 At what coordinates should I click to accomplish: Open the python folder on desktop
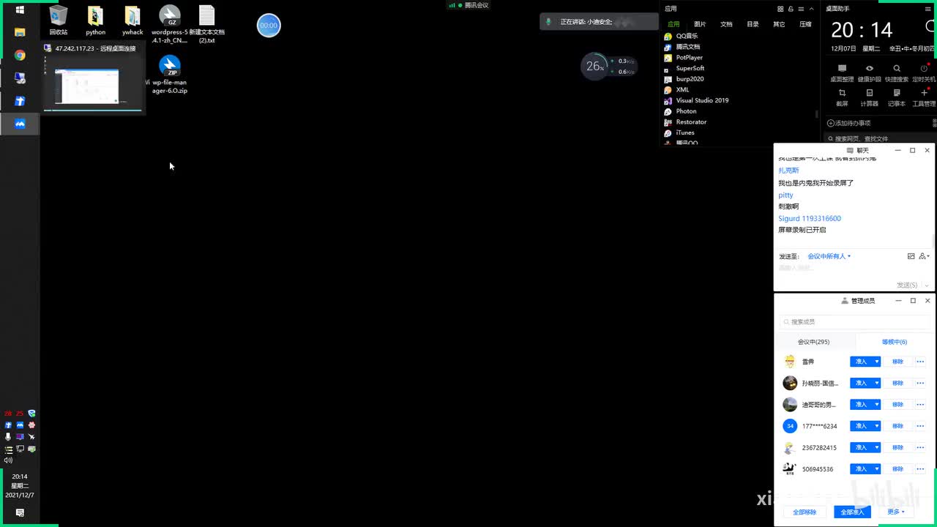click(95, 20)
